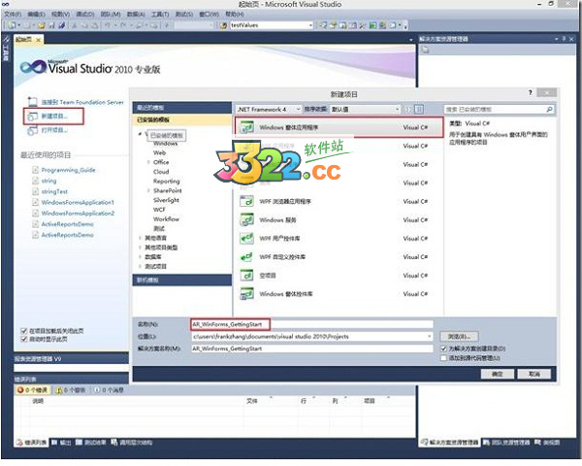The width and height of the screenshot is (582, 466).
Task: Click the solution name input field
Action: (311, 349)
